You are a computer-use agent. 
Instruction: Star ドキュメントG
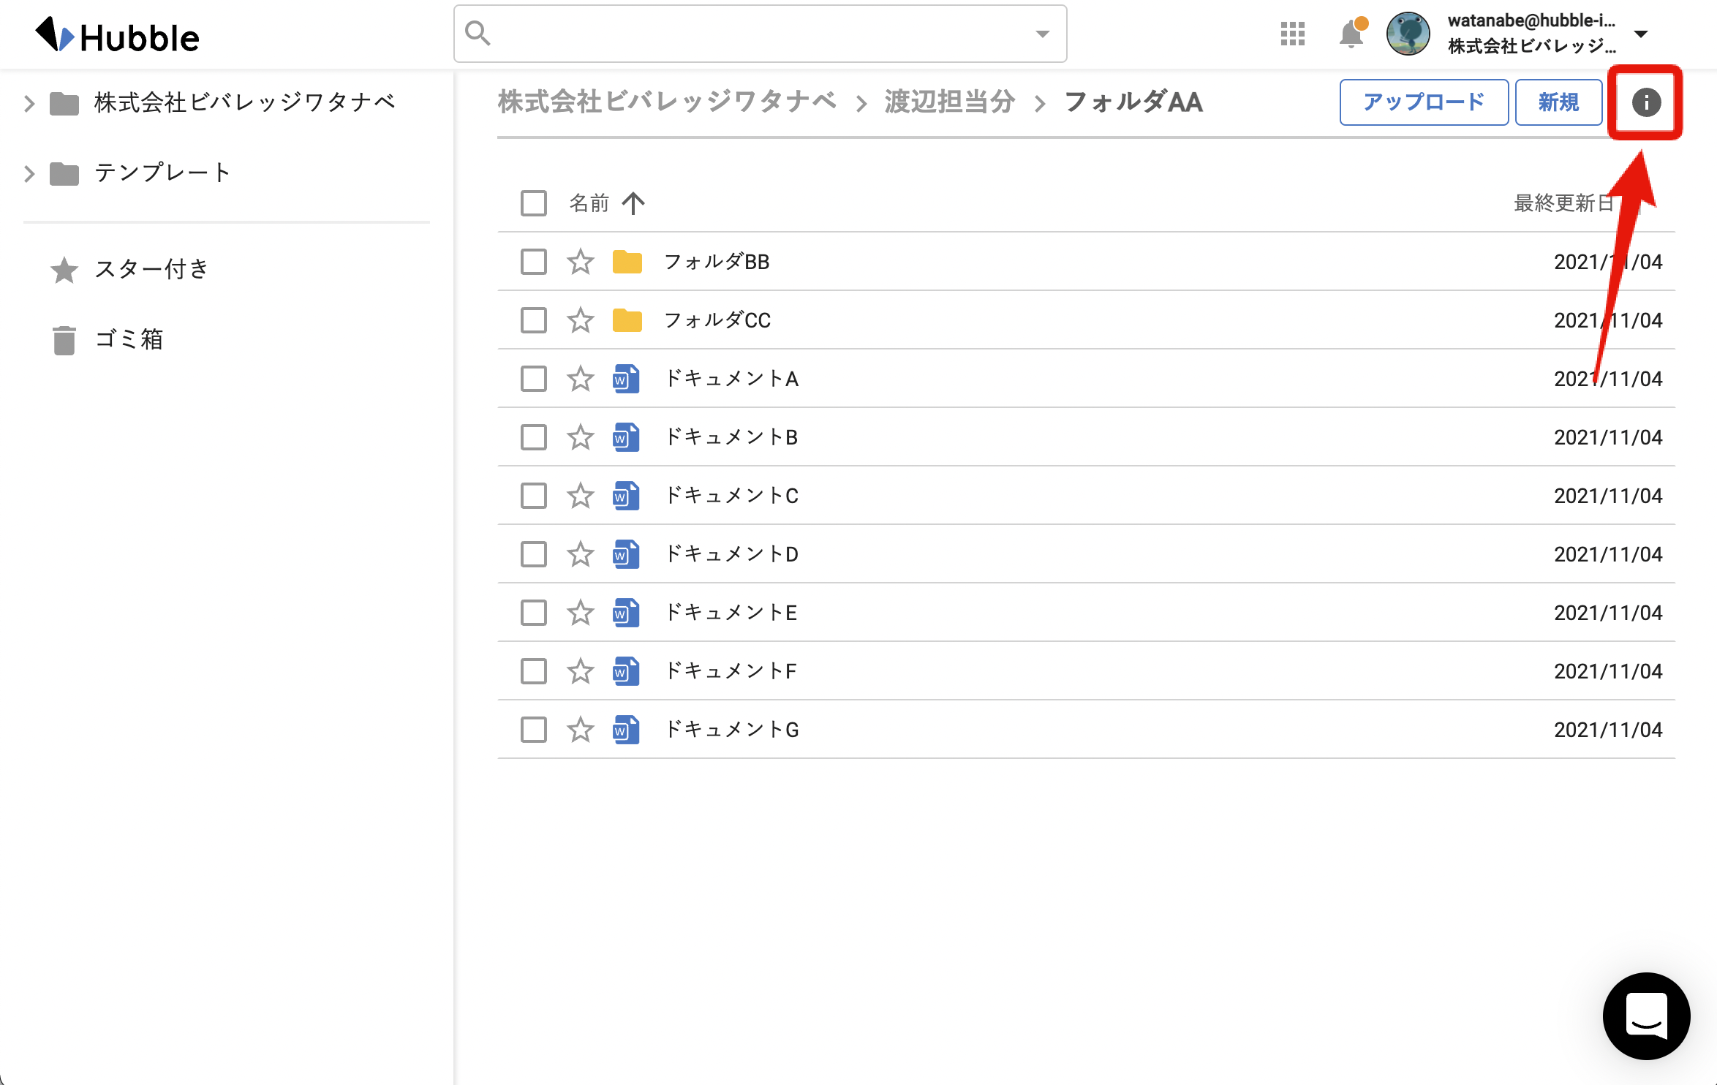point(580,729)
